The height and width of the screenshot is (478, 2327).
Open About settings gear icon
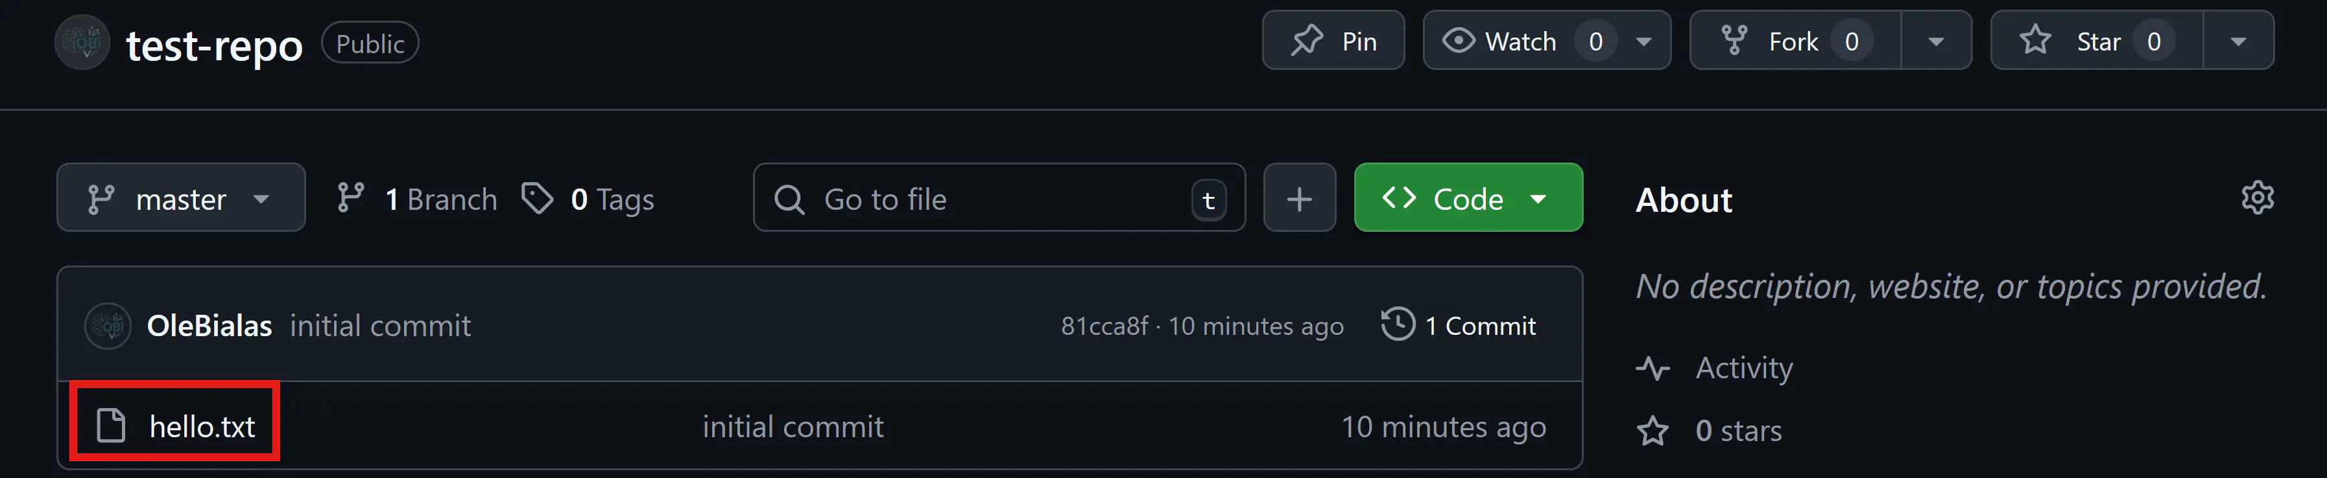pyautogui.click(x=2256, y=198)
